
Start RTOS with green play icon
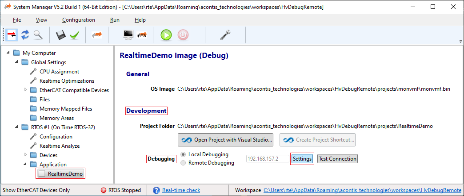pyautogui.click(x=166, y=35)
